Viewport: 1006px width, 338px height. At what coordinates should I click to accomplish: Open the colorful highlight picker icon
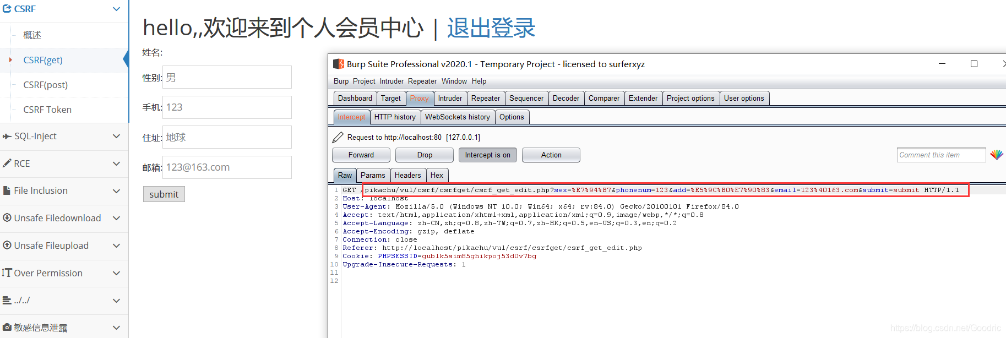(997, 155)
